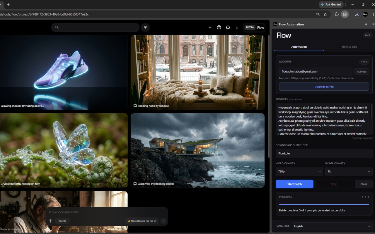The image size is (375, 234).
Task: Click the filter icon beside search bar
Action: (x=145, y=27)
